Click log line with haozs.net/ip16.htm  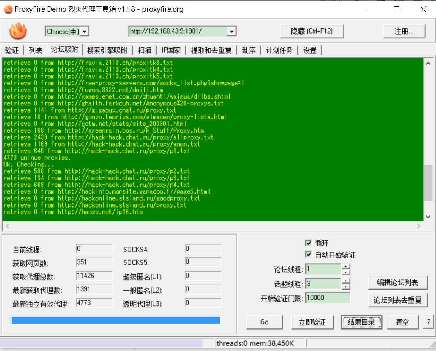(x=73, y=212)
